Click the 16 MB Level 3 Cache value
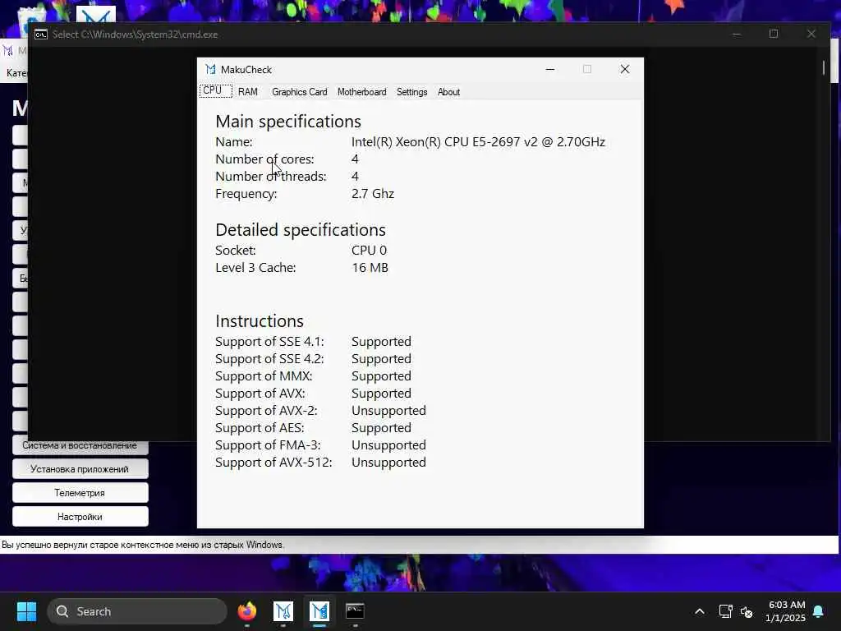Screen dimensions: 841x631 click(x=370, y=268)
